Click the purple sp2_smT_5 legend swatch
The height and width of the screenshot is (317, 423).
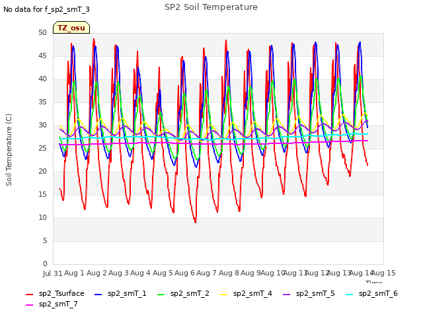click(287, 295)
